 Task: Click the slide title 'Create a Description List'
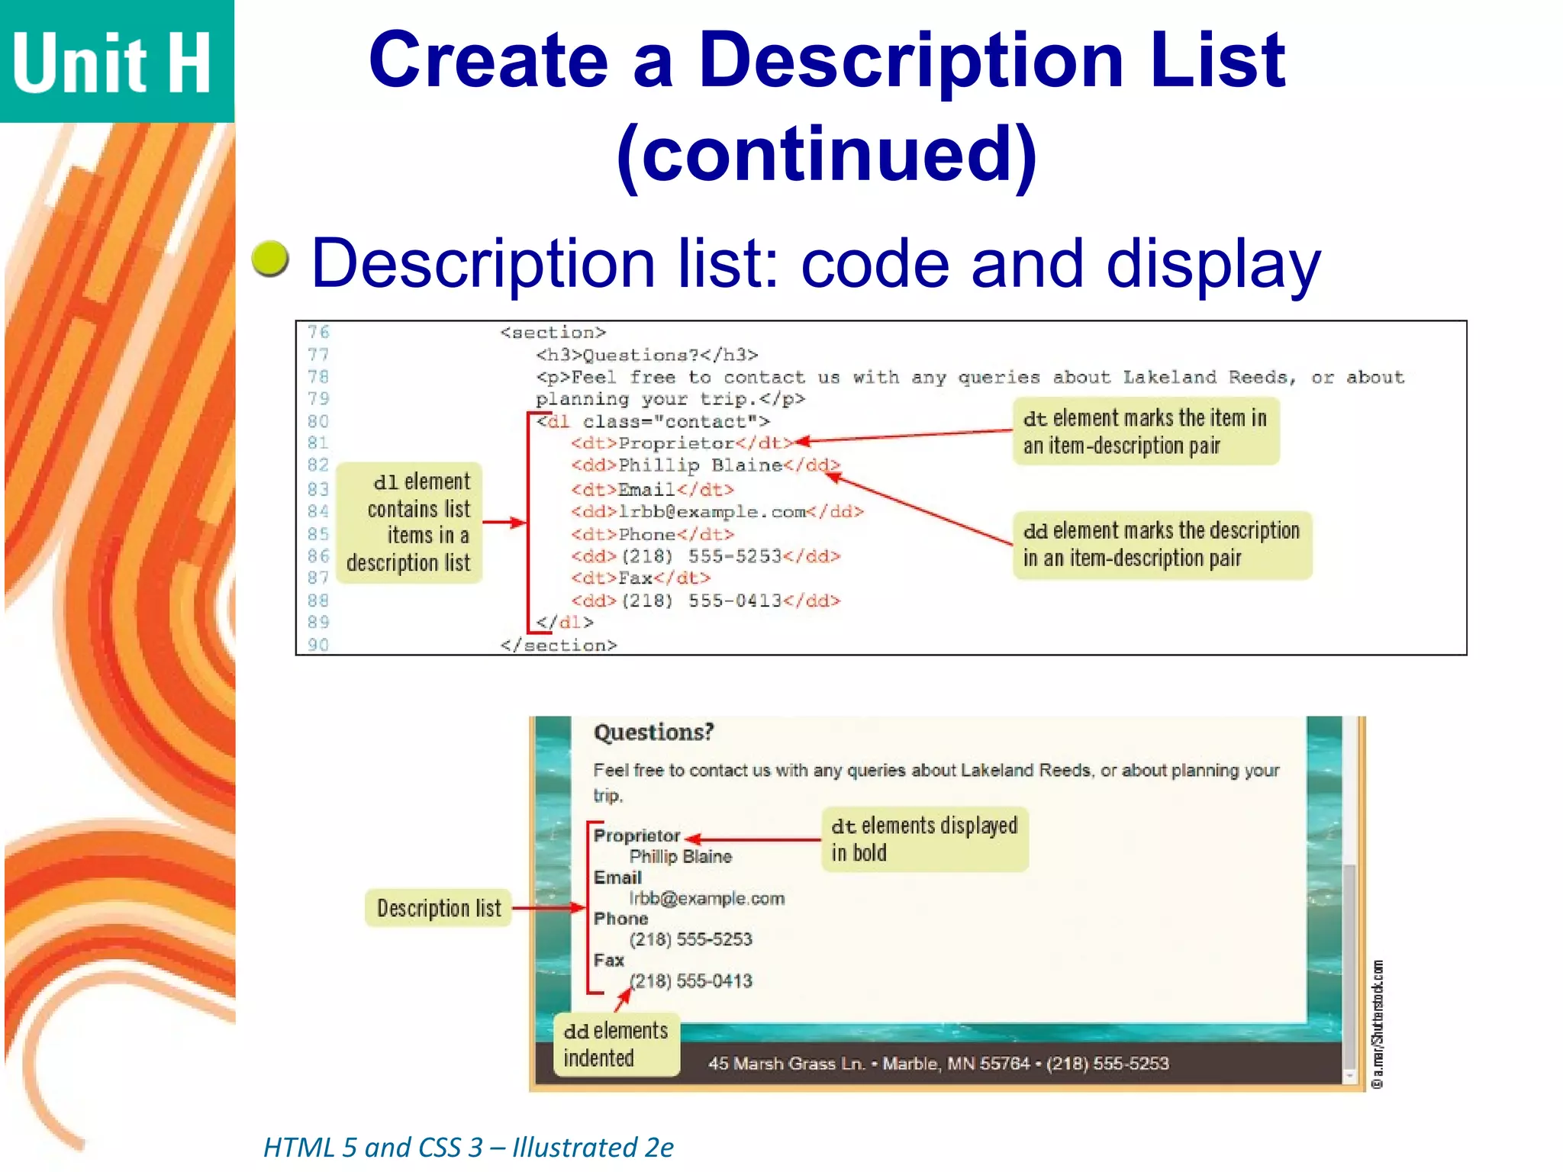tap(827, 60)
